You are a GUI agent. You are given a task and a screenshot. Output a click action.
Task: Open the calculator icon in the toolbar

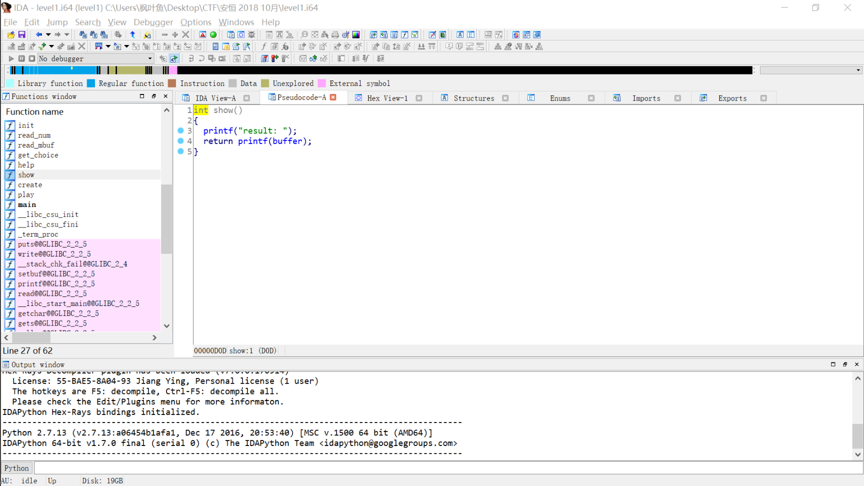215,46
